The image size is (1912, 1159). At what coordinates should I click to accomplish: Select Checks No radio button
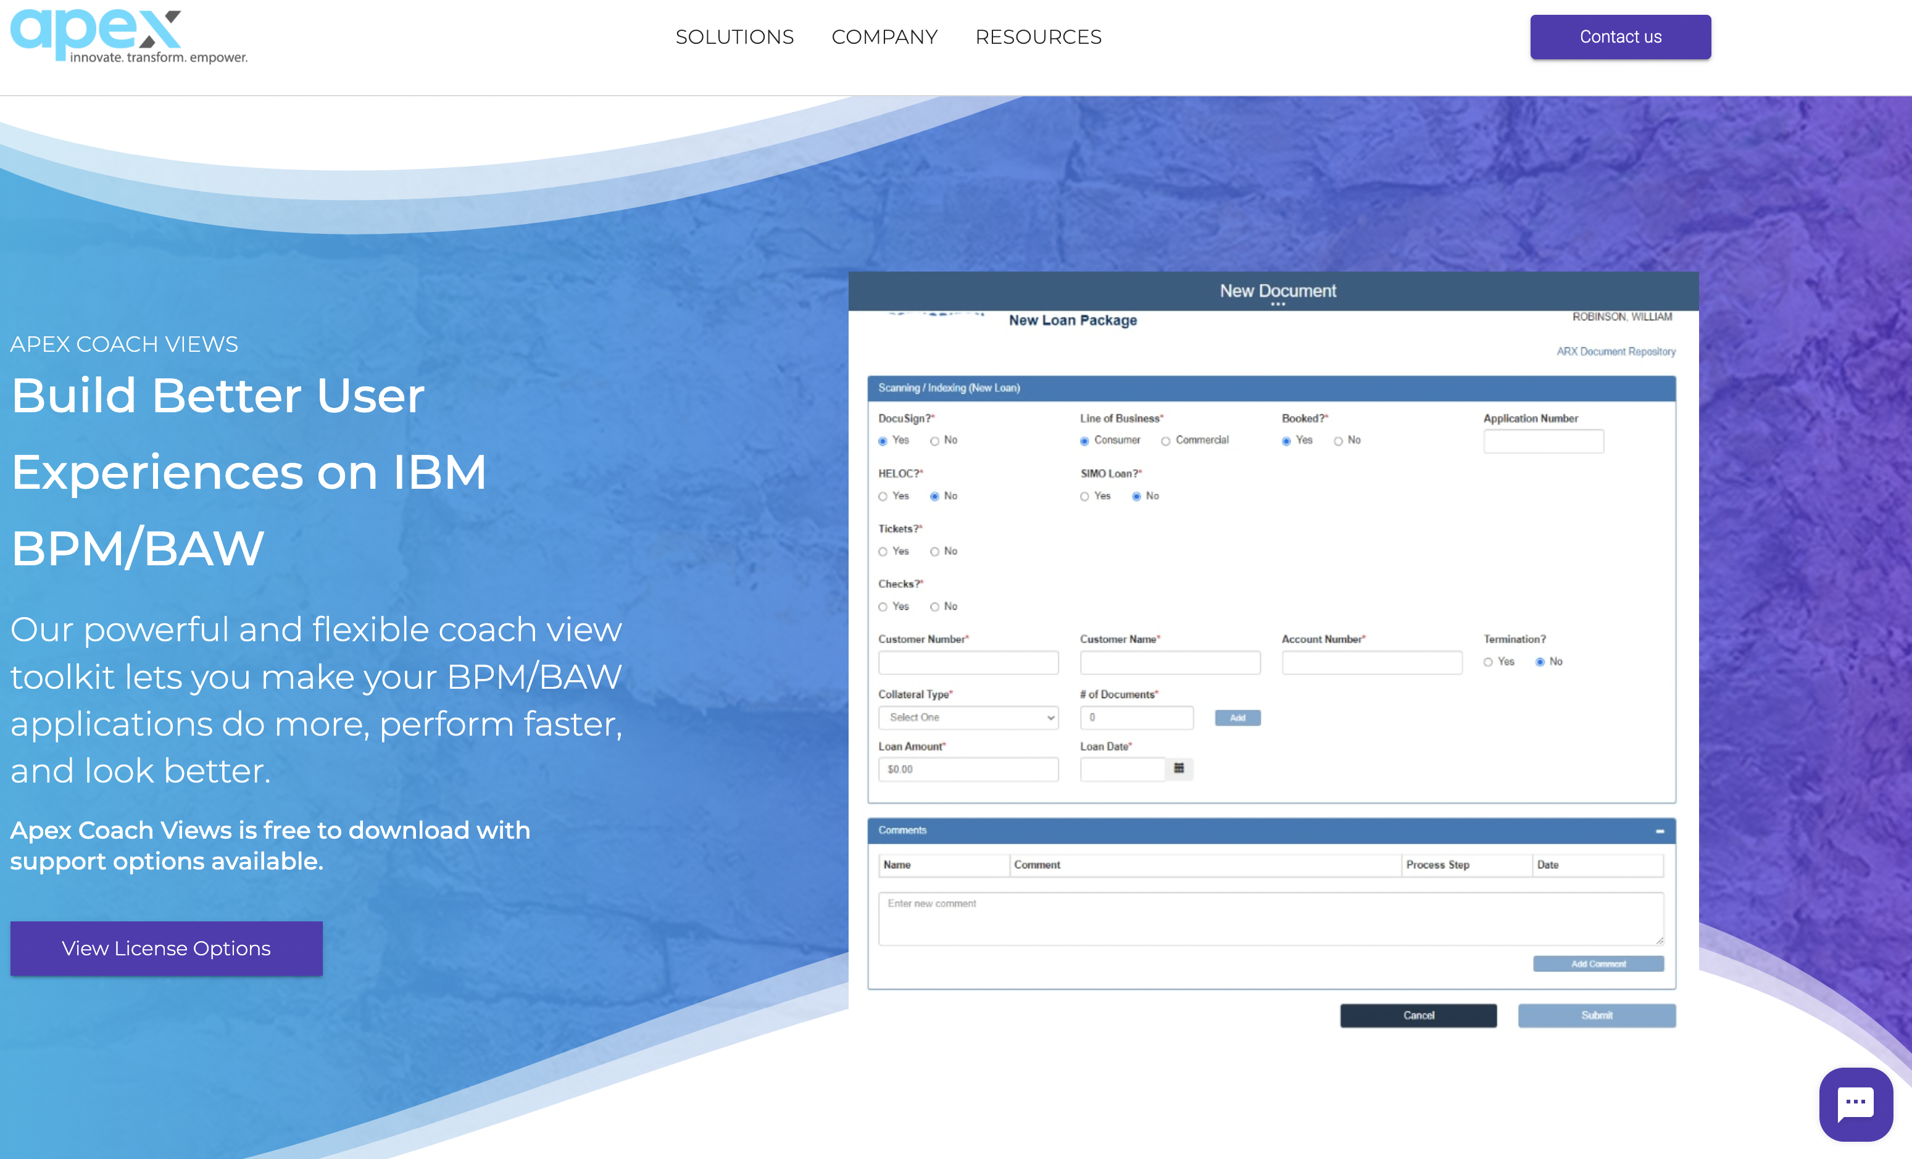coord(935,607)
